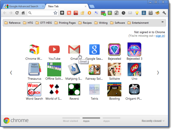Open the Reference bookmarks folder

pyautogui.click(x=12, y=23)
